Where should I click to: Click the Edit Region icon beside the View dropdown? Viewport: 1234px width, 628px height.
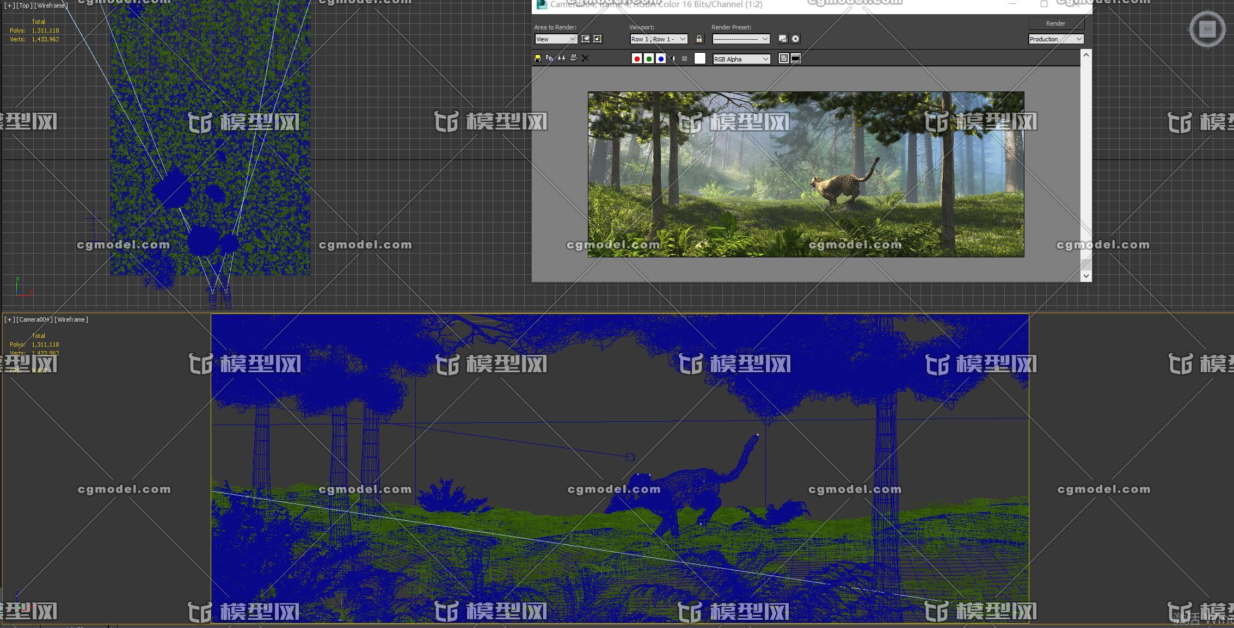[x=586, y=39]
